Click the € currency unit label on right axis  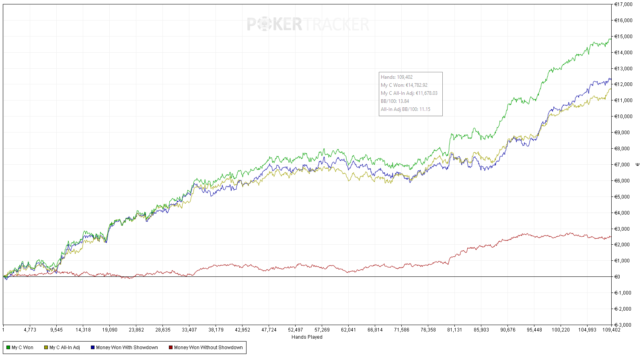[637, 164]
